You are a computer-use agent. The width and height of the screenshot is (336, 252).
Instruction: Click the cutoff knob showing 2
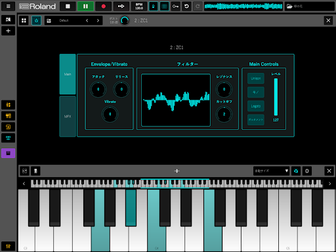(x=224, y=114)
